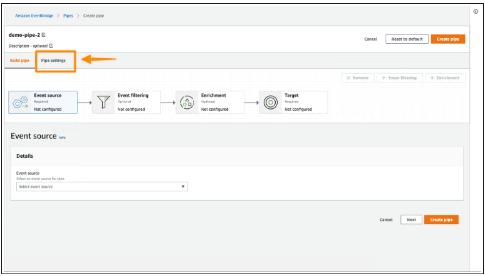Open the Select event source dropdown
This screenshot has height=276, width=485.
tap(102, 187)
